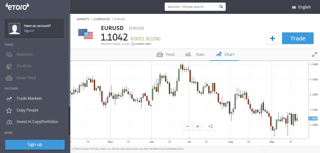Expand chart to fullscreen
The height and width of the screenshot is (153, 320).
point(315,54)
